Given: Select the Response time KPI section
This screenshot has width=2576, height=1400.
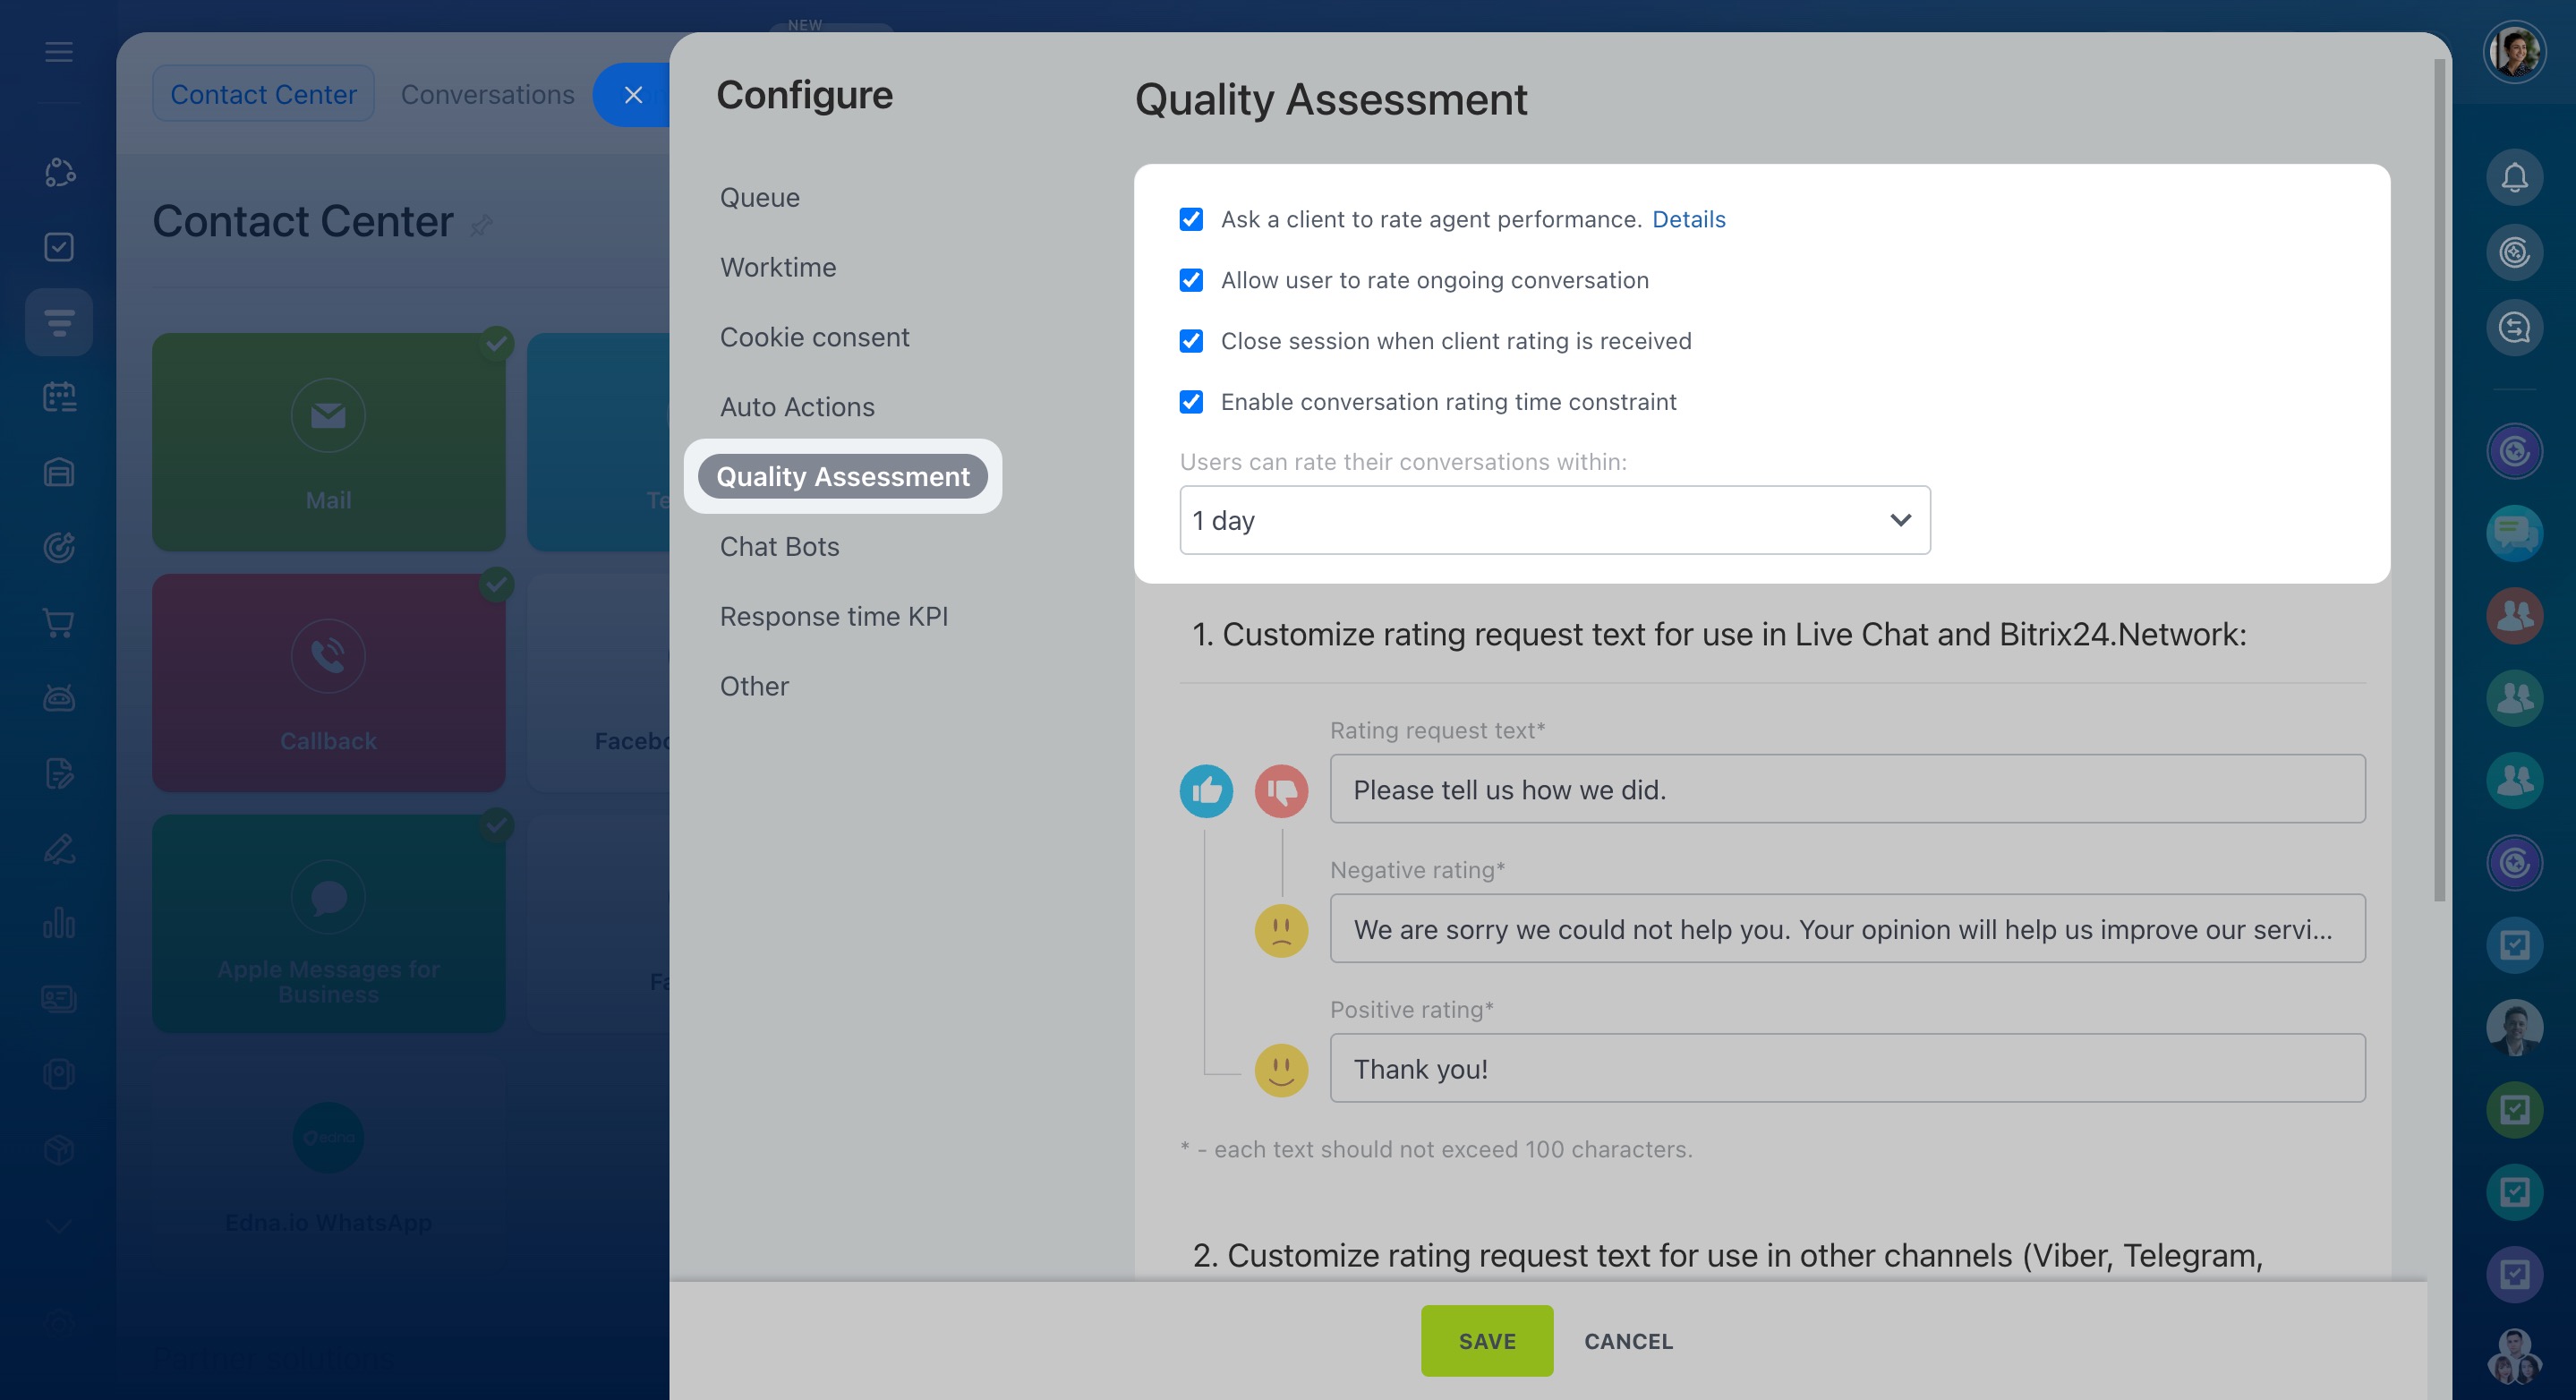Looking at the screenshot, I should [x=833, y=617].
